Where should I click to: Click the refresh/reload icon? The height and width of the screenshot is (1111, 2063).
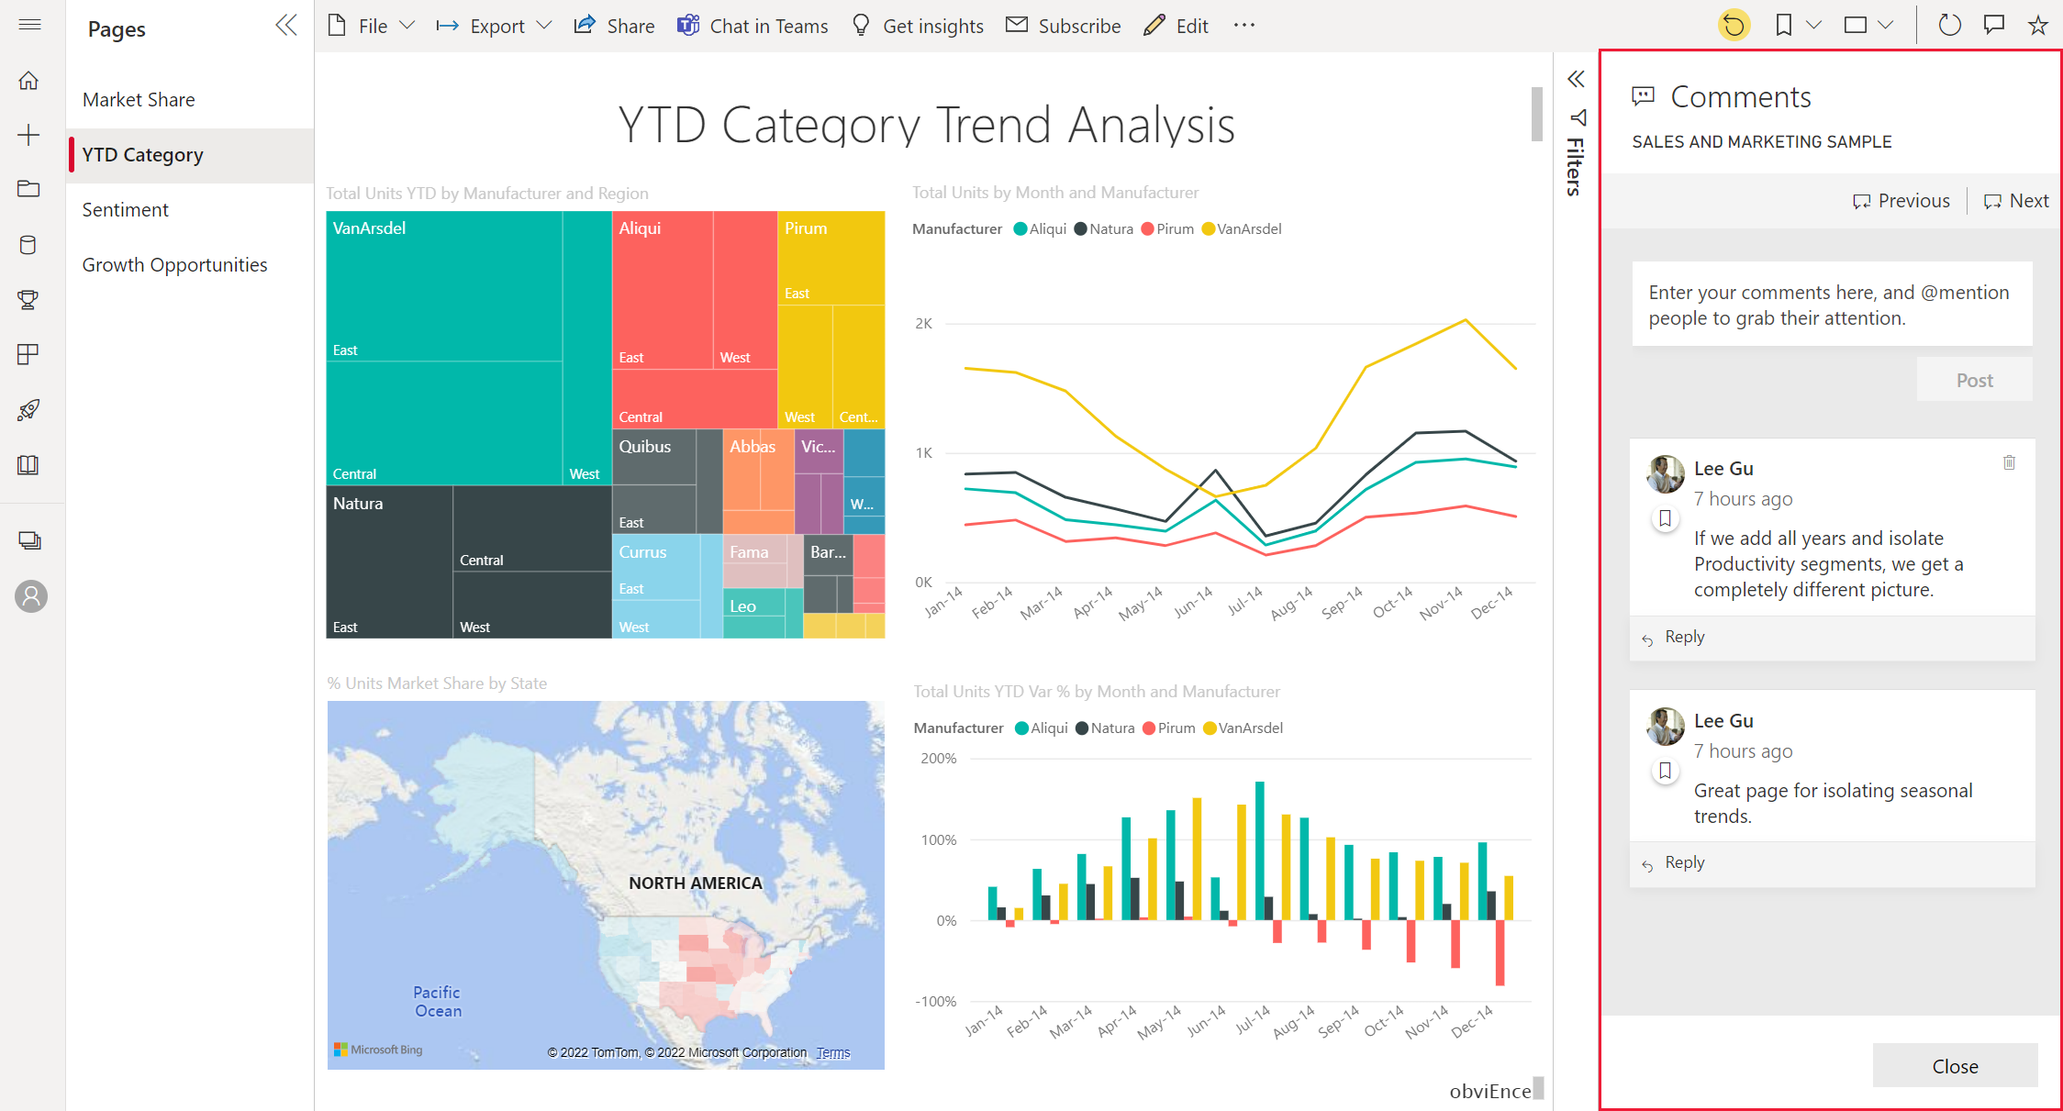1946,25
